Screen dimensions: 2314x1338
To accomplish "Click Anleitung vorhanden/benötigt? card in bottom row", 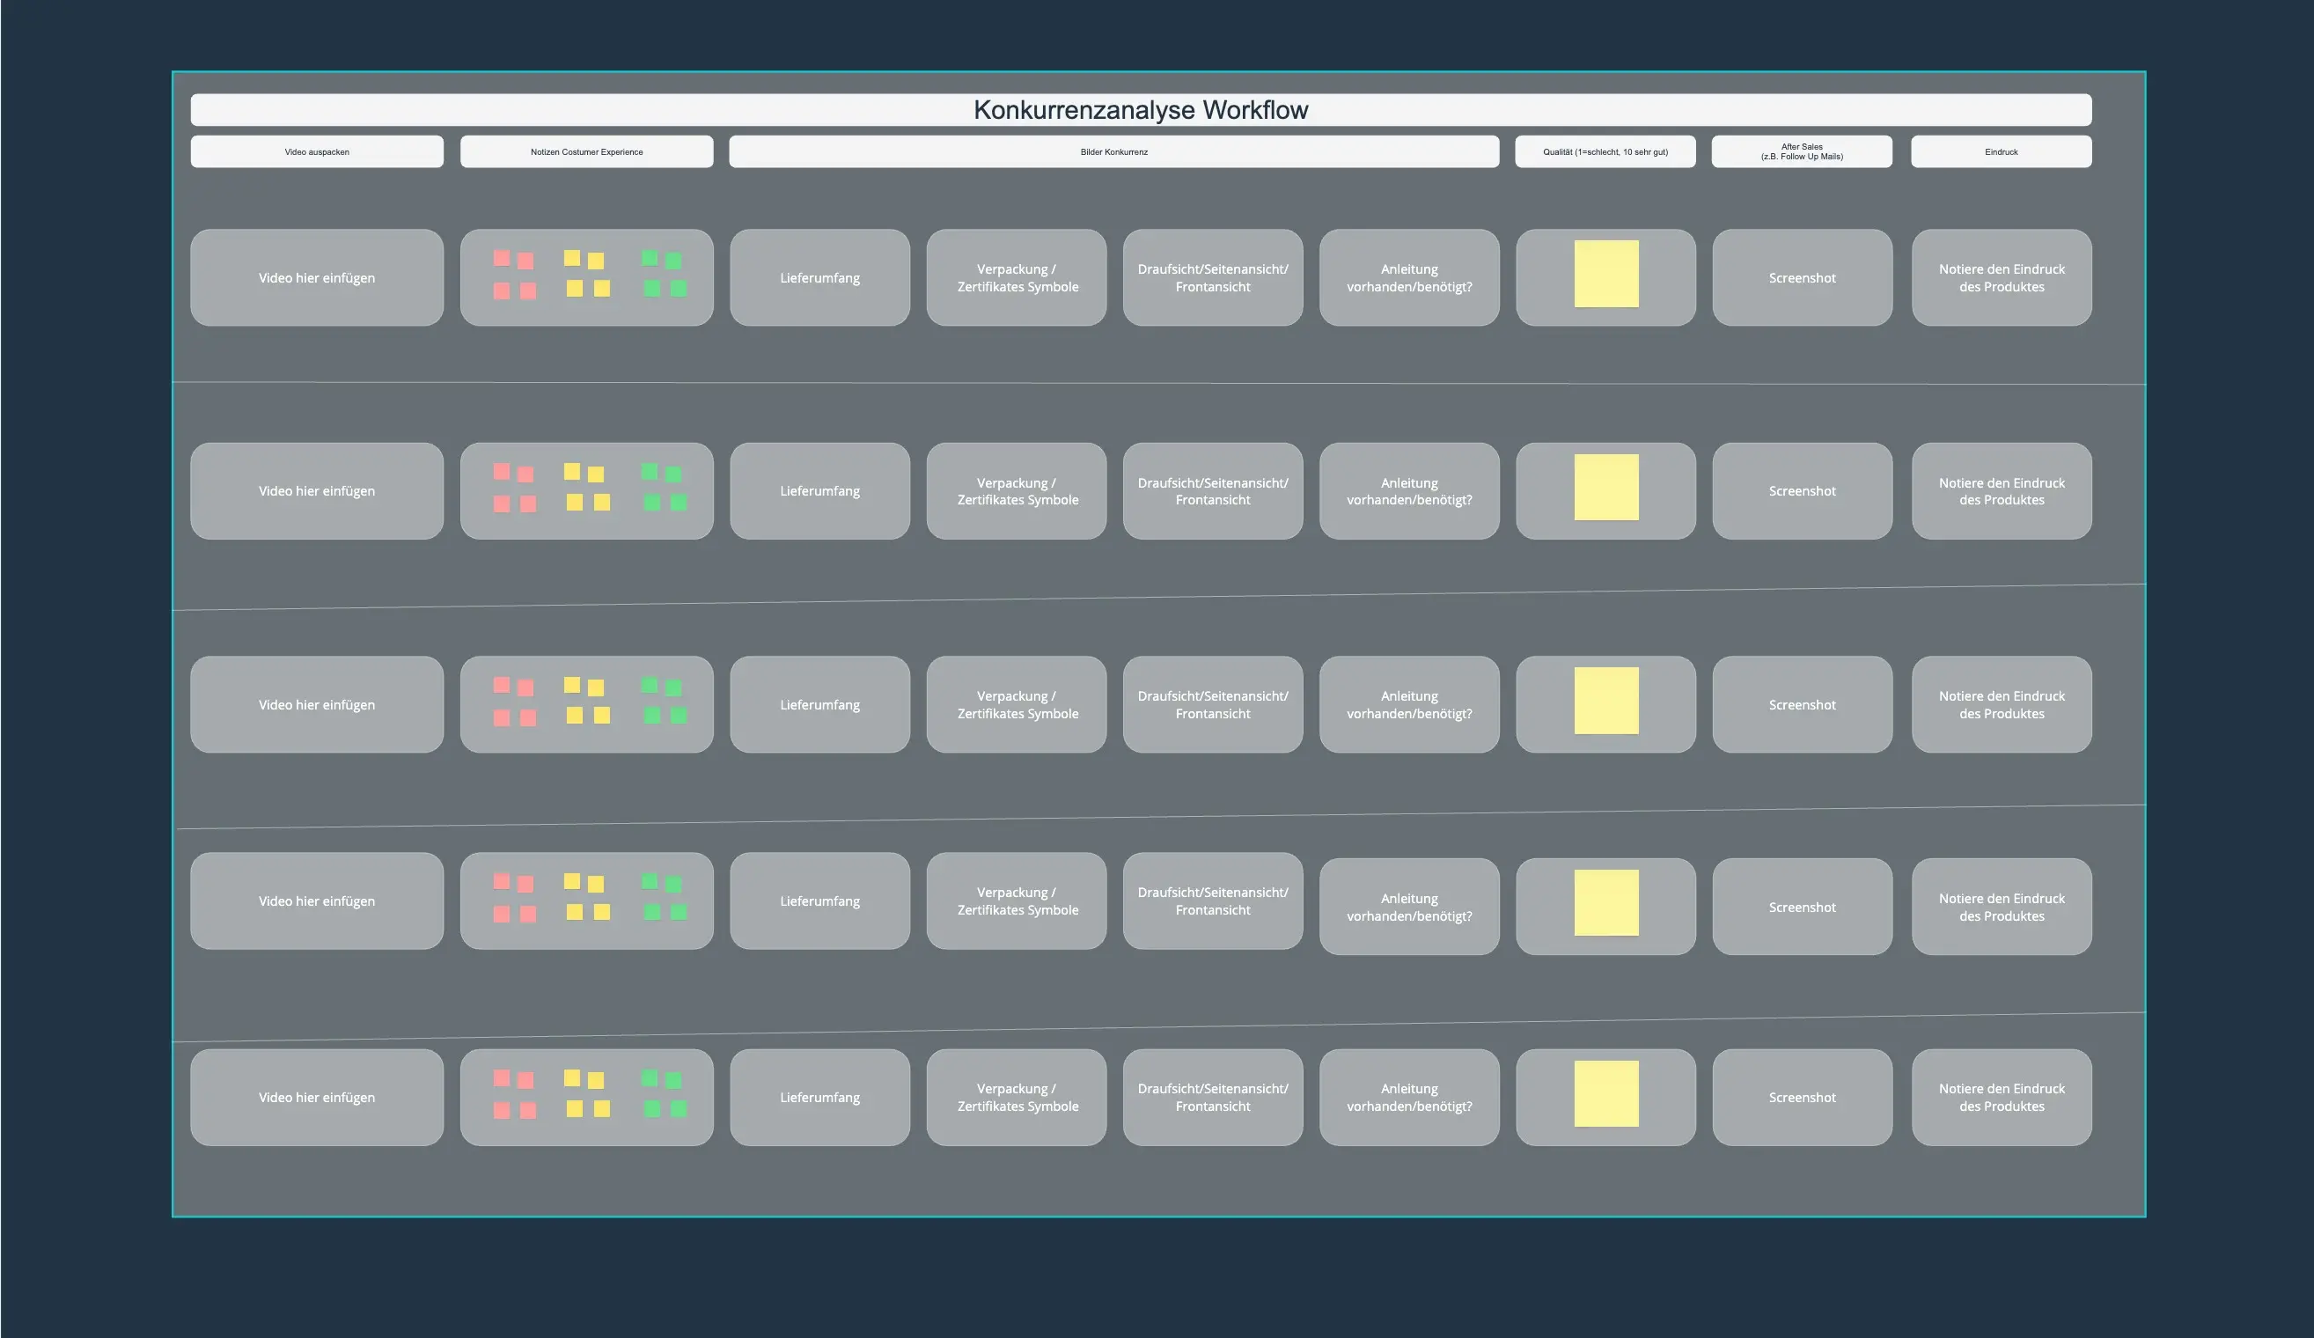I will 1408,1098.
